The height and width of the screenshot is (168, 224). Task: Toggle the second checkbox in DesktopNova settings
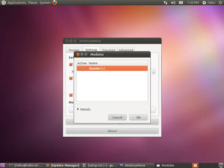[x=71, y=78]
